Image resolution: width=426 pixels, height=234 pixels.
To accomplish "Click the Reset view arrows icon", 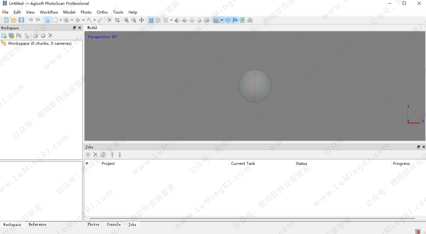I will (142, 20).
